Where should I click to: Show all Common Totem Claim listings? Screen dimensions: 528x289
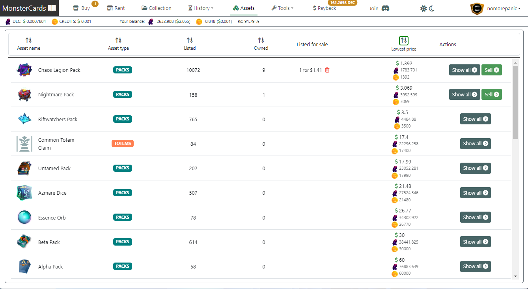point(476,143)
